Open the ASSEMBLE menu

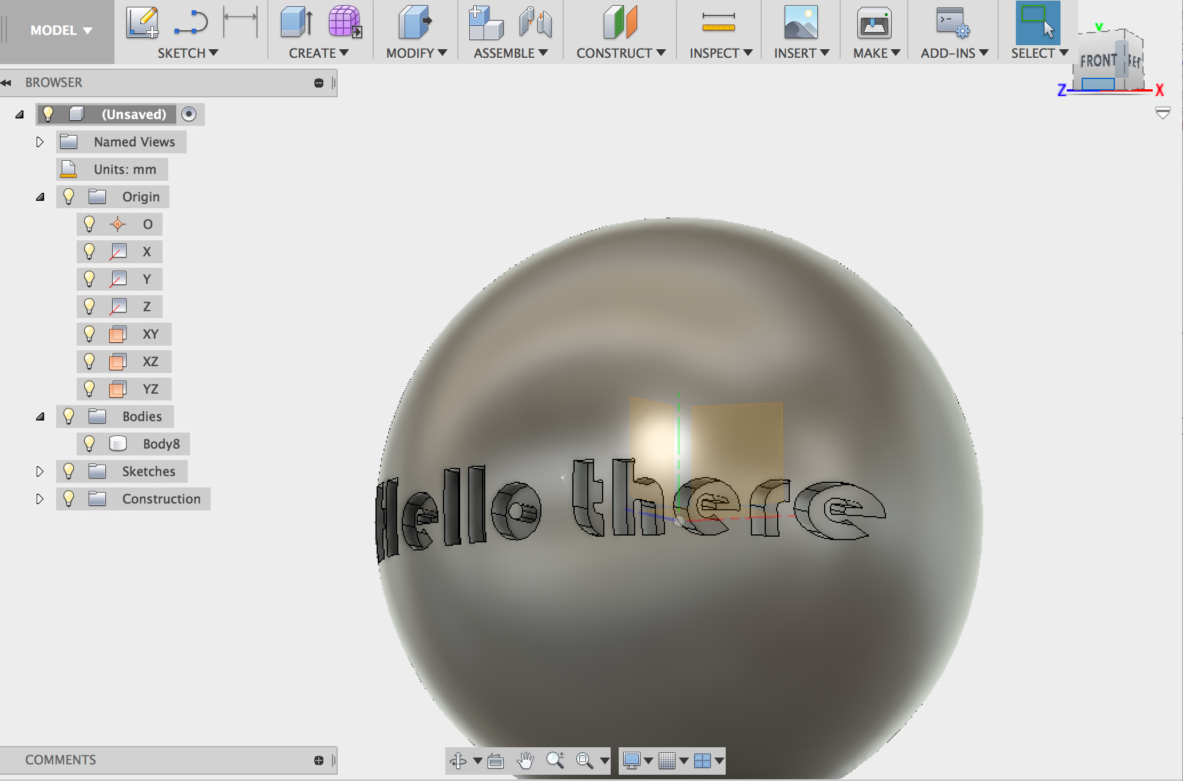(x=511, y=53)
